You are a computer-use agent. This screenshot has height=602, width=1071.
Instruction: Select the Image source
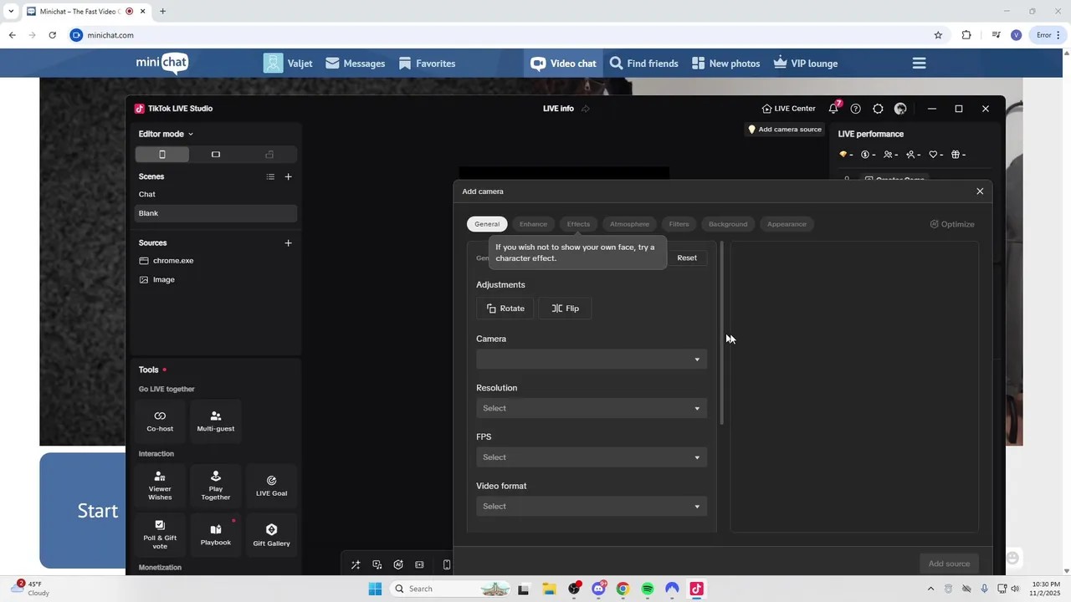tap(216, 280)
